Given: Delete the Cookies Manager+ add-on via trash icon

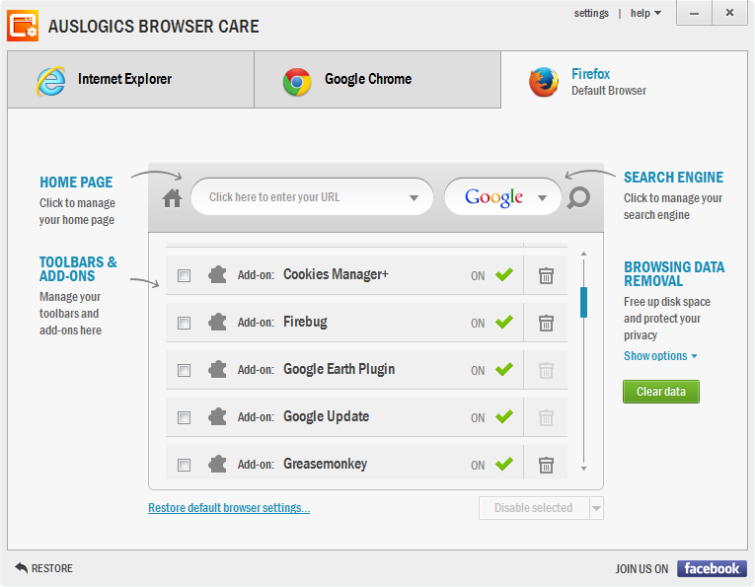Looking at the screenshot, I should click(x=546, y=275).
